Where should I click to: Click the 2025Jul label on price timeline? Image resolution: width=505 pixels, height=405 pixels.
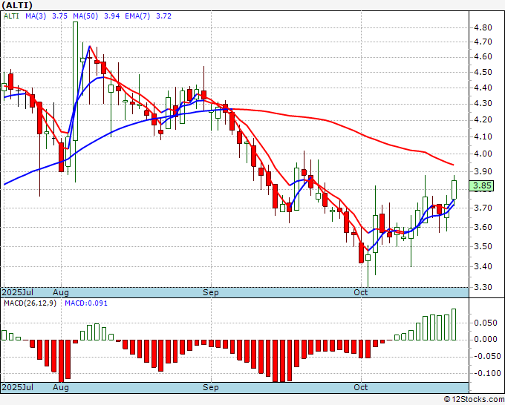(18, 292)
